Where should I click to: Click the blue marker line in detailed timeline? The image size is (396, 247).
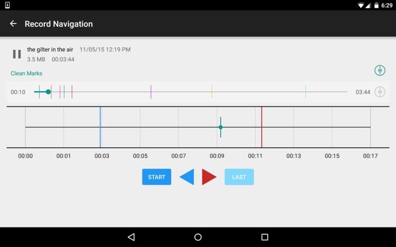[100, 127]
